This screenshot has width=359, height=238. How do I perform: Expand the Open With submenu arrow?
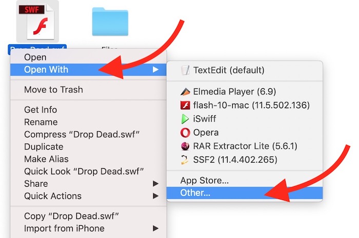pyautogui.click(x=156, y=70)
